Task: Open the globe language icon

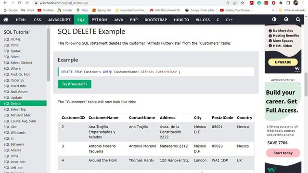Action: 286,19
